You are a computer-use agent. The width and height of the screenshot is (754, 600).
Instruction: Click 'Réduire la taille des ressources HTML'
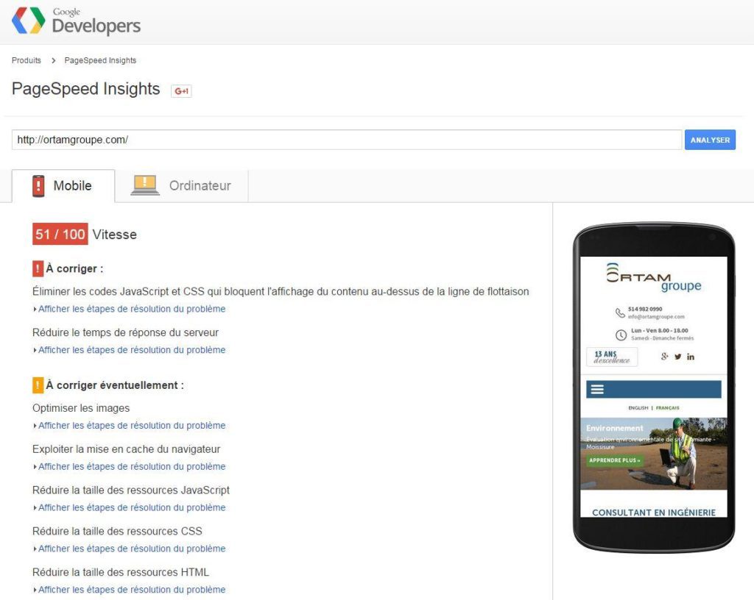click(121, 572)
